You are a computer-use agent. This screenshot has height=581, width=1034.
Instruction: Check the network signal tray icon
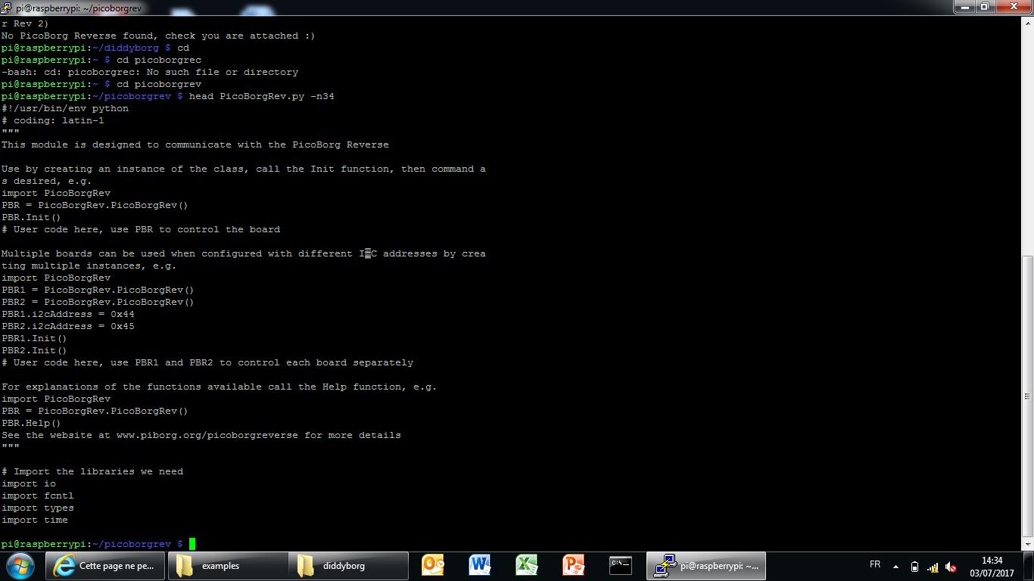point(933,567)
